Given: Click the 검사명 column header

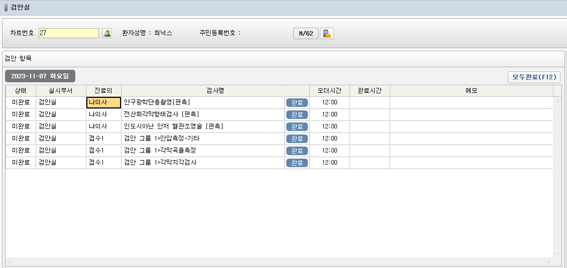Looking at the screenshot, I should tap(215, 91).
